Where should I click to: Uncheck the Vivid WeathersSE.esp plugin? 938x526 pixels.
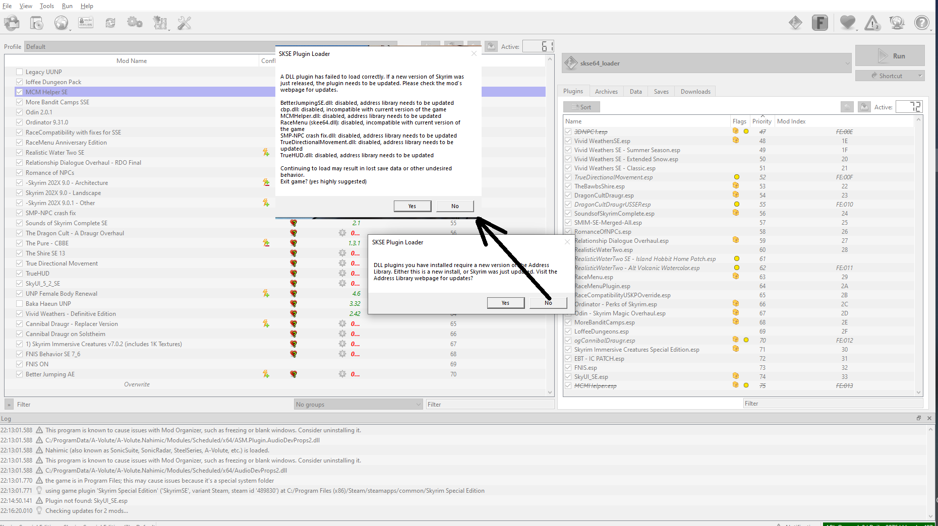(568, 141)
